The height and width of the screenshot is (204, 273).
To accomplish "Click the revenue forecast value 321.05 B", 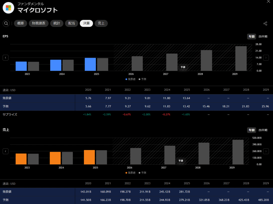I will pos(204,200).
